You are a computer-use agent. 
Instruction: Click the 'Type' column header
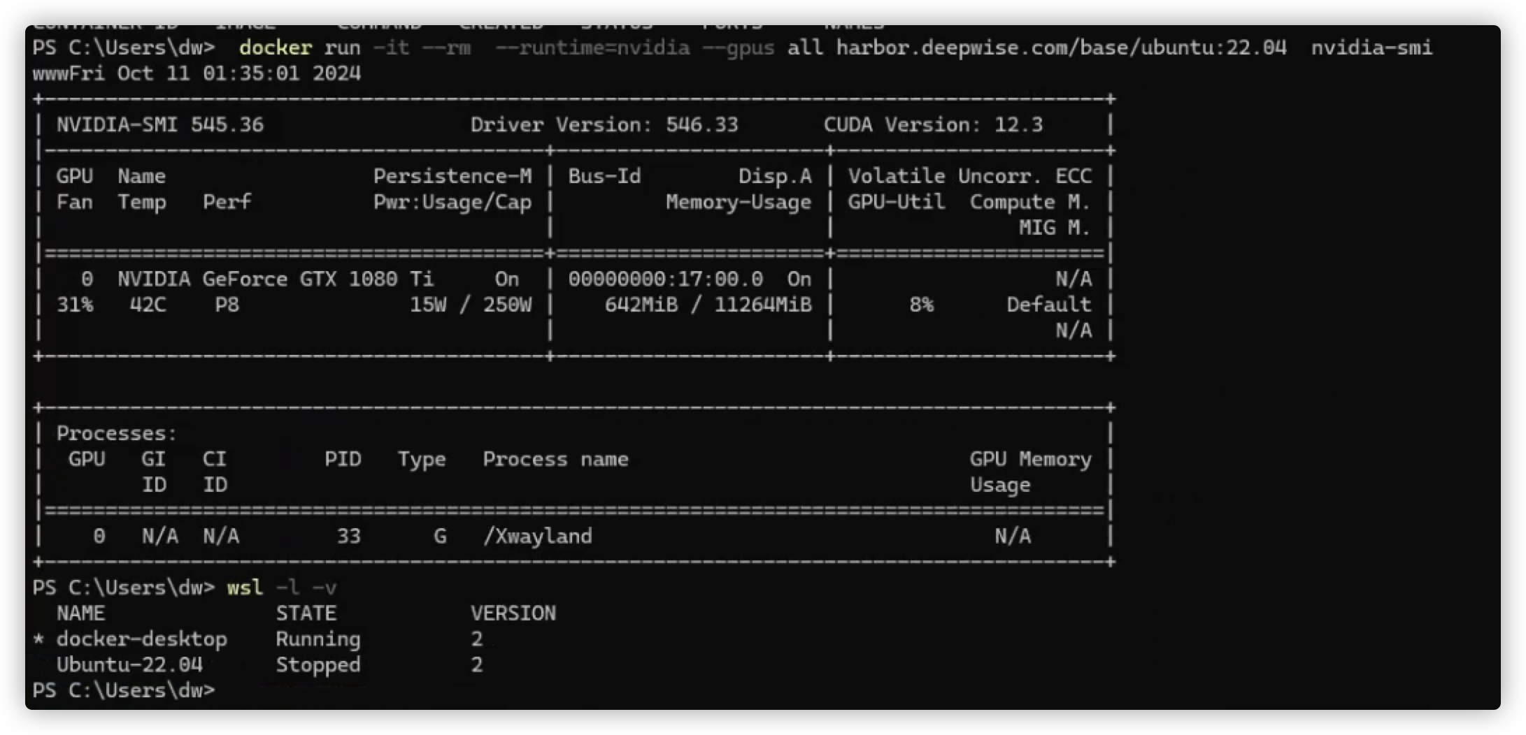pos(422,460)
